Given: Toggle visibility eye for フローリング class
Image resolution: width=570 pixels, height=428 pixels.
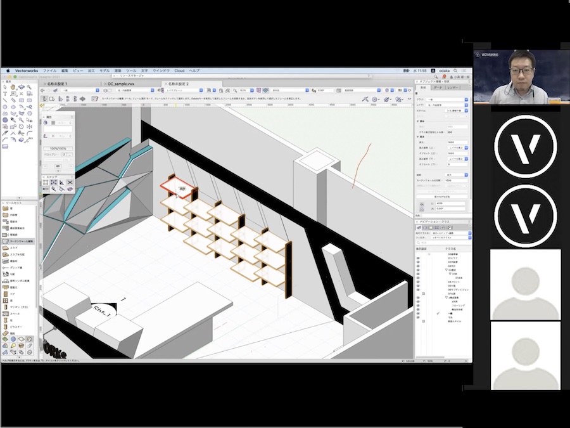Looking at the screenshot, I should [x=418, y=306].
